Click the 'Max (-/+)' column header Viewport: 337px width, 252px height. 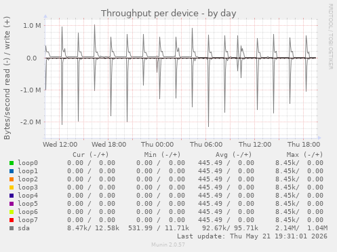click(x=304, y=155)
